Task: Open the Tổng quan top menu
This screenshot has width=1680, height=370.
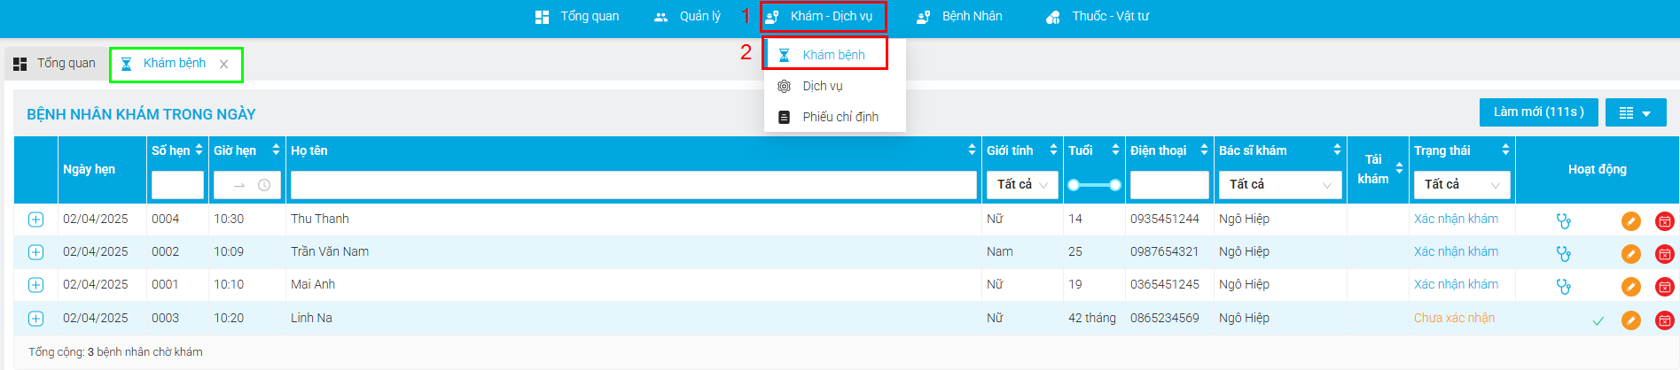Action: (577, 16)
